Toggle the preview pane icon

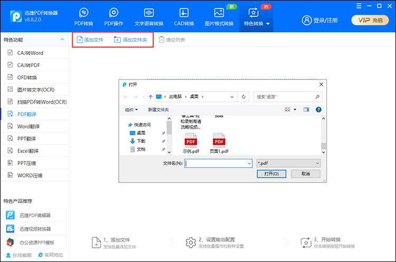[x=306, y=110]
